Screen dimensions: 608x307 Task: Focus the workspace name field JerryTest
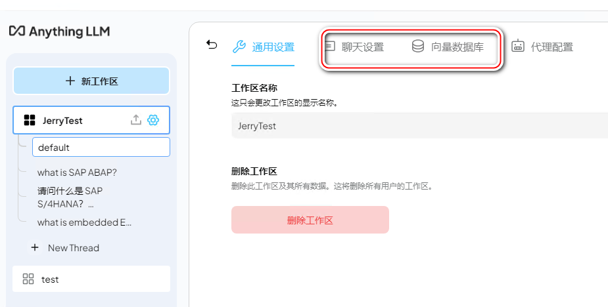pyautogui.click(x=419, y=125)
